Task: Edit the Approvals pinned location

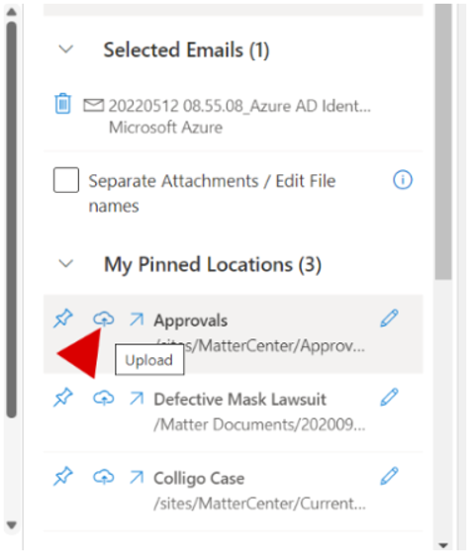Action: point(390,318)
